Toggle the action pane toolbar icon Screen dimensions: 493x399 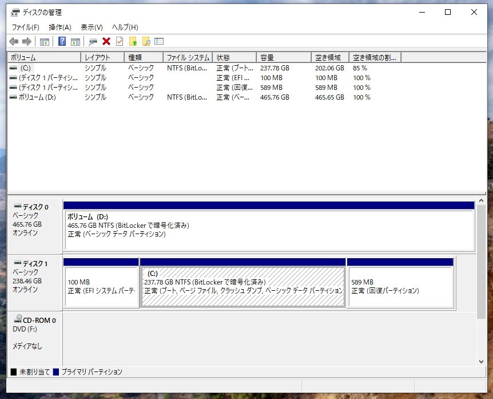(x=75, y=41)
